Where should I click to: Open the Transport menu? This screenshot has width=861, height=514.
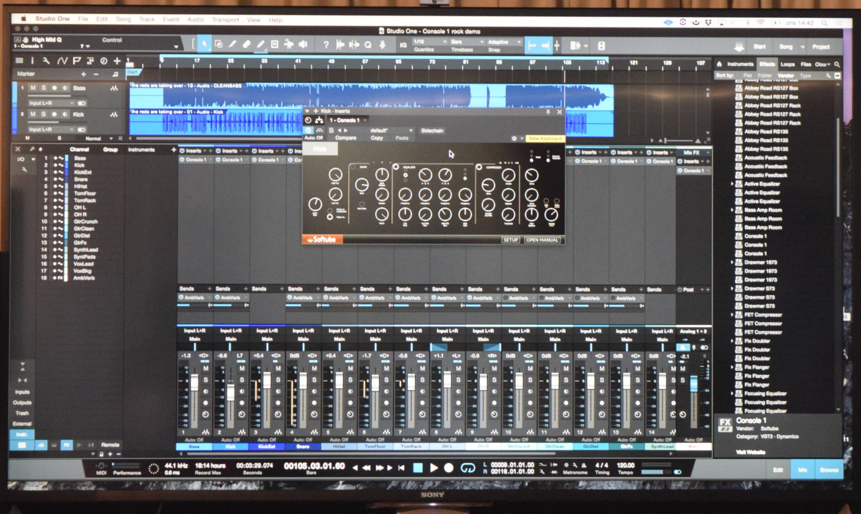[225, 20]
